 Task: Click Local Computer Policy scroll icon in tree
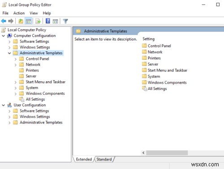click(4, 30)
